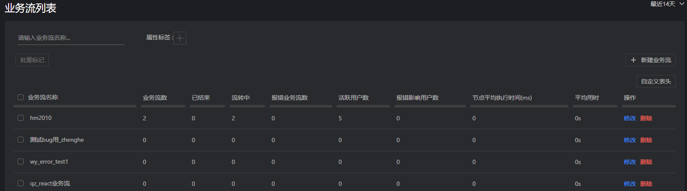The width and height of the screenshot is (687, 191).
Task: Delete wy_error_test1 using its 删除 link
Action: point(646,162)
